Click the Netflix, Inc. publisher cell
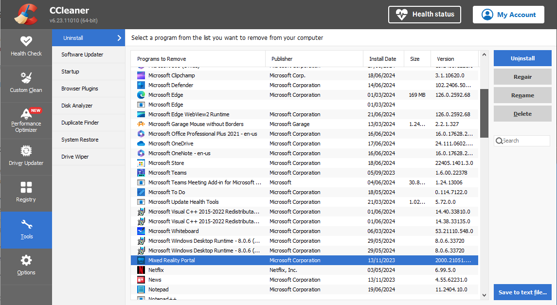Viewport: 557px width, 305px height. pos(283,270)
